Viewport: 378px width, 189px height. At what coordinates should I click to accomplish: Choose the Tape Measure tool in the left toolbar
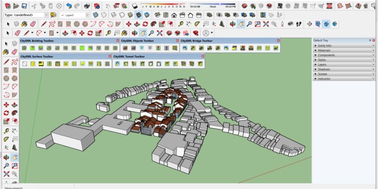6,131
